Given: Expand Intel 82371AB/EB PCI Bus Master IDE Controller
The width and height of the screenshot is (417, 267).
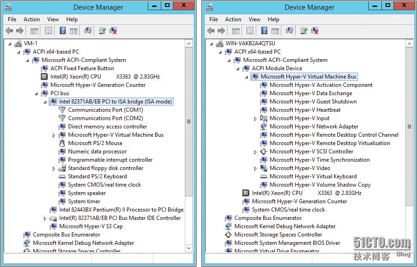Looking at the screenshot, I should (x=45, y=218).
